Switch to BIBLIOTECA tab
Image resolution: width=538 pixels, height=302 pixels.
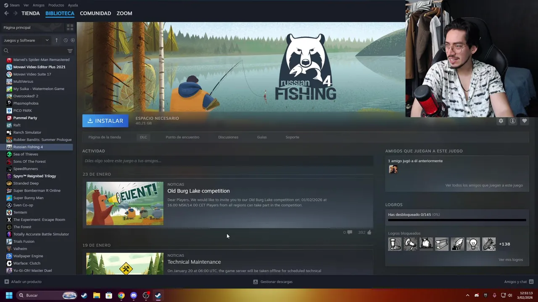[x=60, y=13]
